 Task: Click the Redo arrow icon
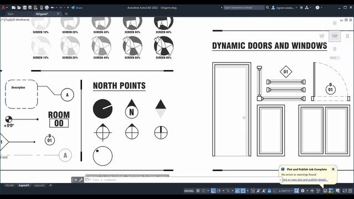(x=60, y=7)
